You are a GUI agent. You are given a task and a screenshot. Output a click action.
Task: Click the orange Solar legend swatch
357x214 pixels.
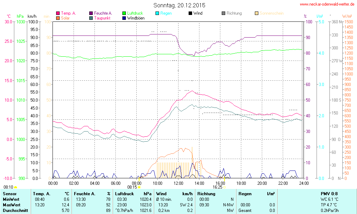point(58,18)
